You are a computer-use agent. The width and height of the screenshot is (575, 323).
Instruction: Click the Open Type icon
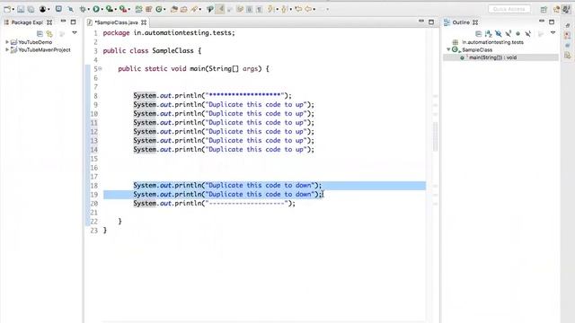[174, 9]
